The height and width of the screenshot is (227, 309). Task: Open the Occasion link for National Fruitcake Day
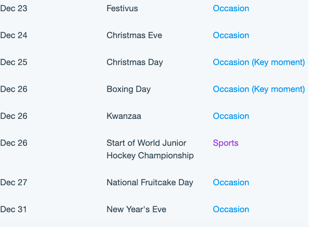coord(231,183)
